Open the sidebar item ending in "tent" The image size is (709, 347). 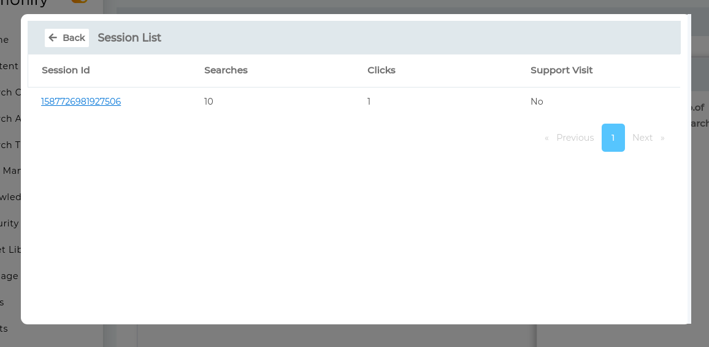[x=9, y=66]
